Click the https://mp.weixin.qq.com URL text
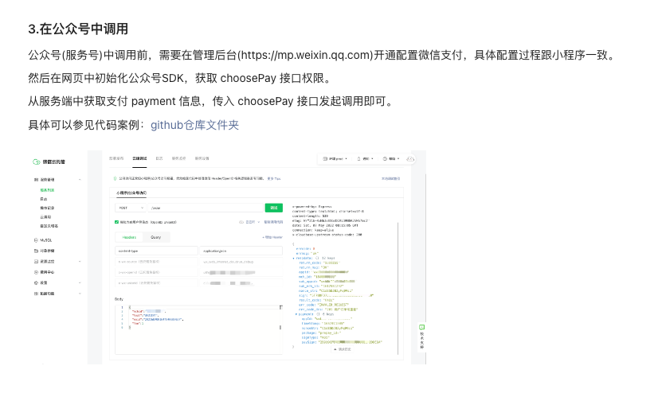This screenshot has width=662, height=397. coord(307,55)
